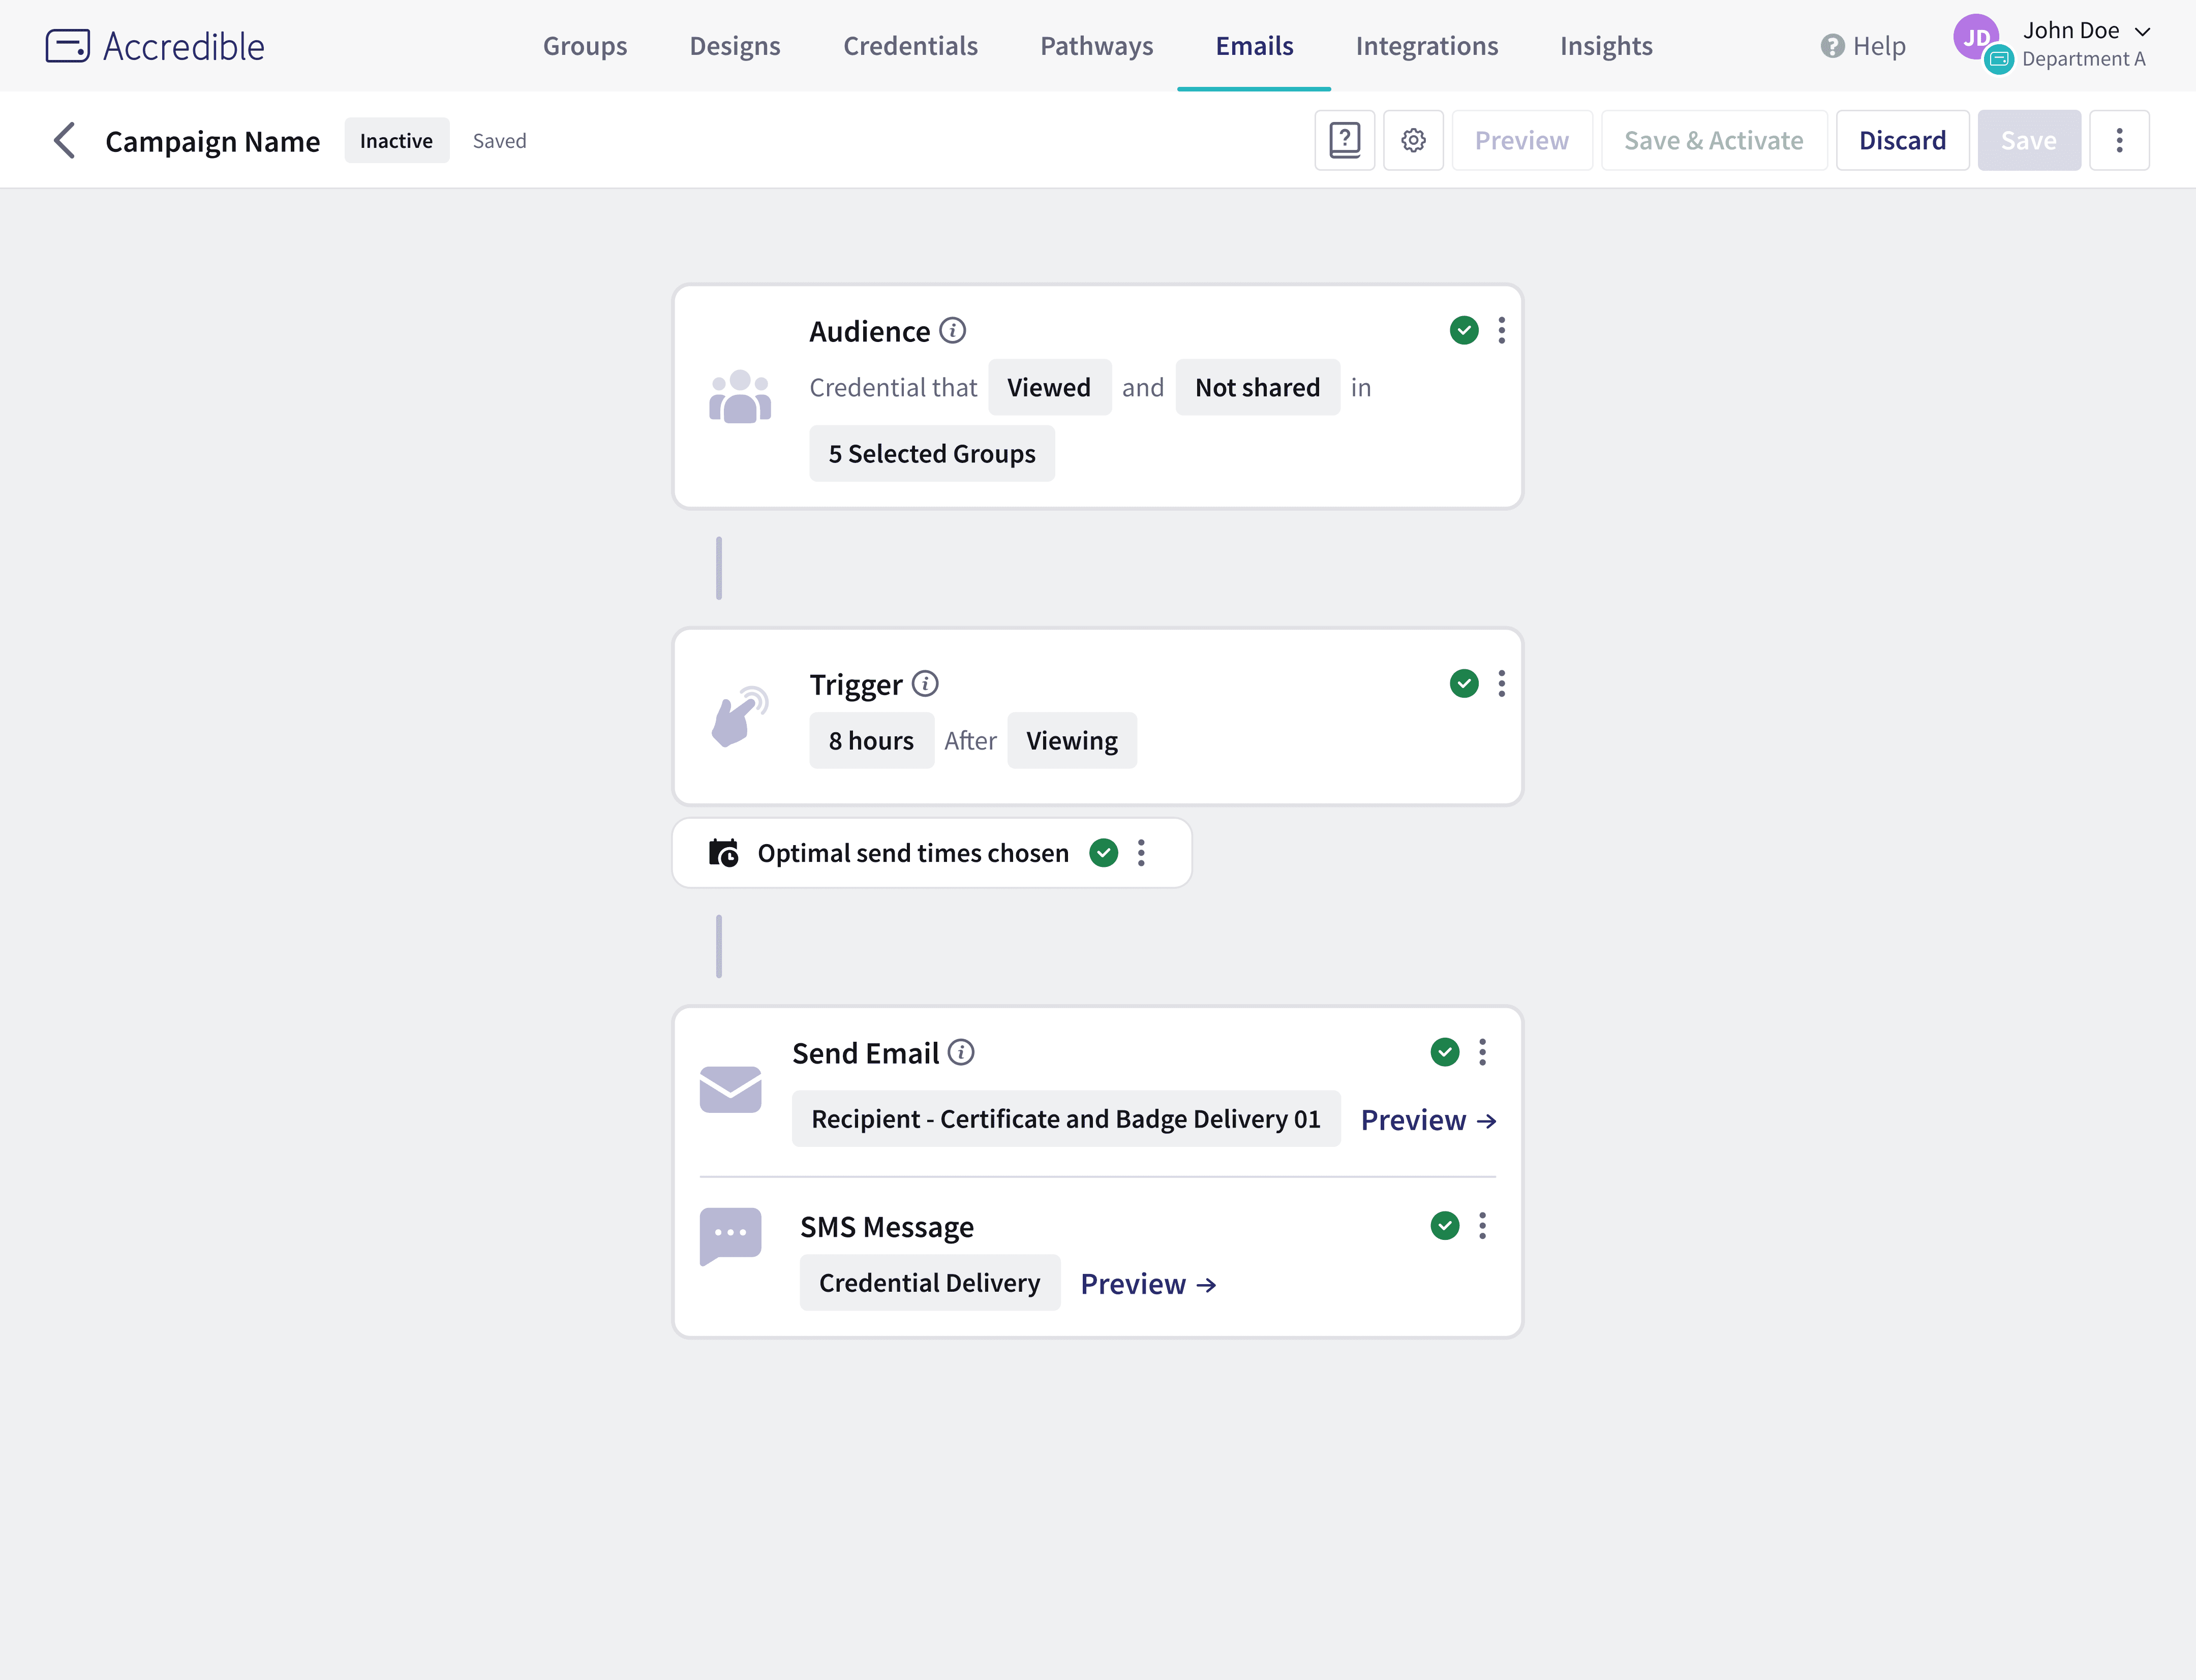Viewport: 2196px width, 1680px height.
Task: Open campaign settings gear icon
Action: [1413, 140]
